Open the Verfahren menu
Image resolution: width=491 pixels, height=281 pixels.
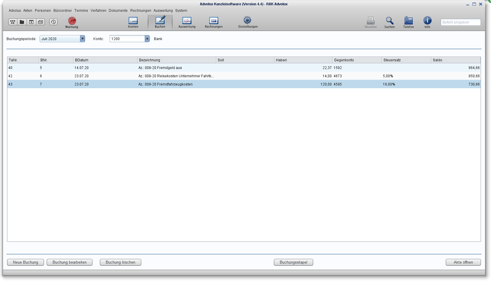[x=98, y=11]
